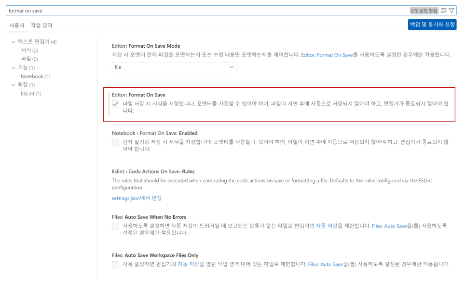
Task: Open the settings.json에서 편집 link
Action: pos(137,198)
